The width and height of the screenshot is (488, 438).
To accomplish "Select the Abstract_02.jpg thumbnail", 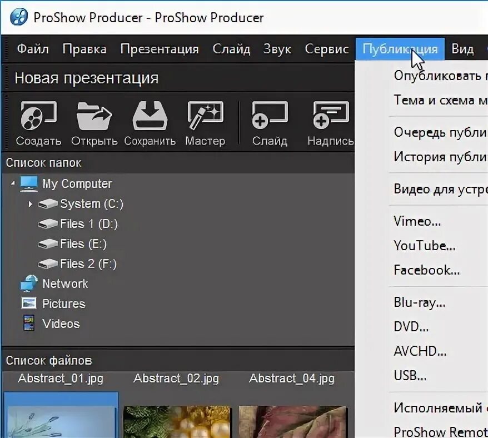I will point(177,421).
